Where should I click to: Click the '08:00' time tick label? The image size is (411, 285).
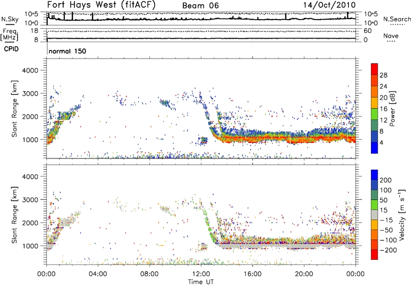coord(150,274)
